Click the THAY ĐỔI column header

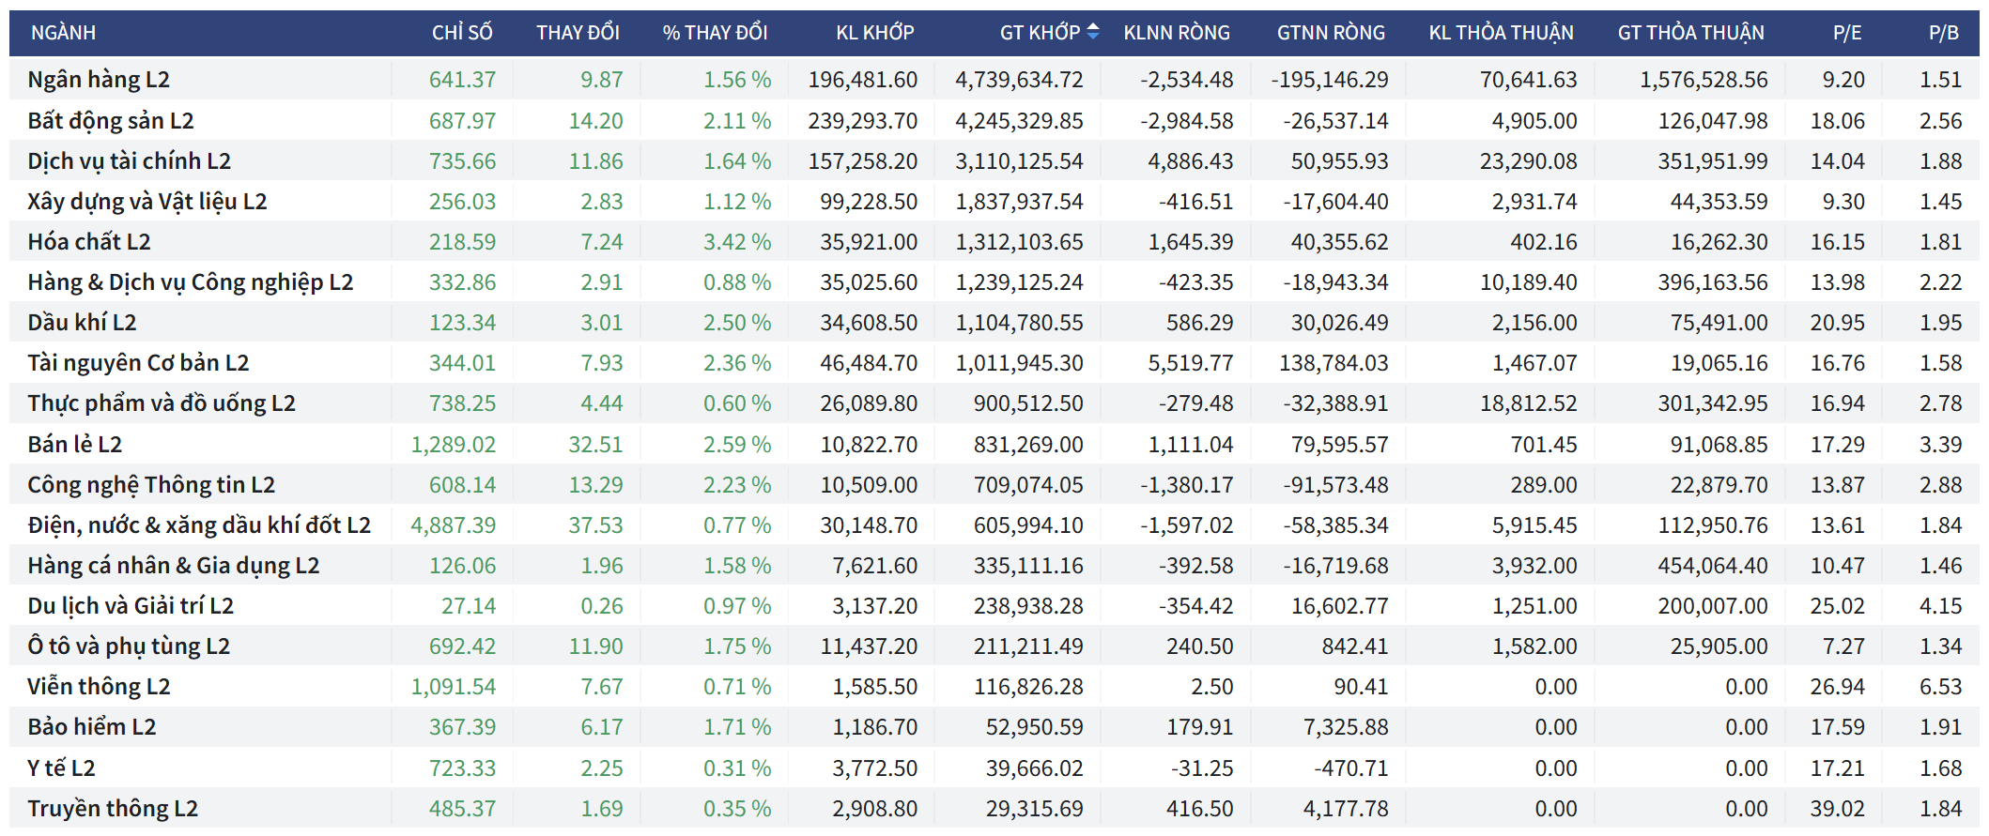tap(578, 33)
